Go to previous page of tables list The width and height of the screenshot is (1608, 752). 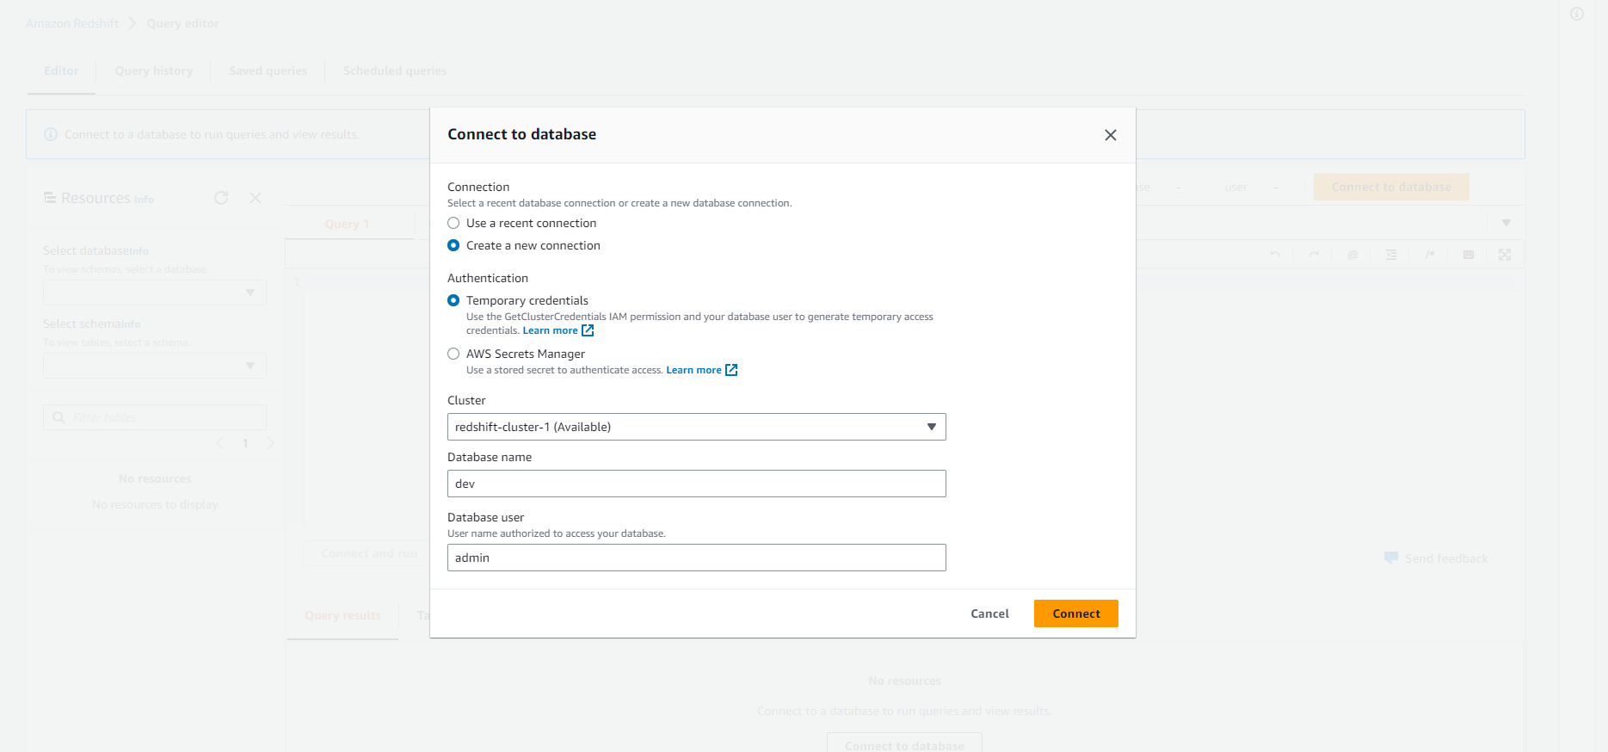(x=219, y=443)
